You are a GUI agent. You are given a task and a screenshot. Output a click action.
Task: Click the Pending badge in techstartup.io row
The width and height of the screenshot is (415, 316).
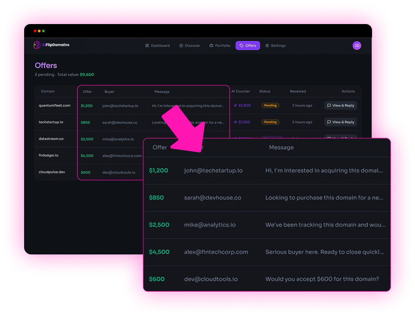coord(270,122)
